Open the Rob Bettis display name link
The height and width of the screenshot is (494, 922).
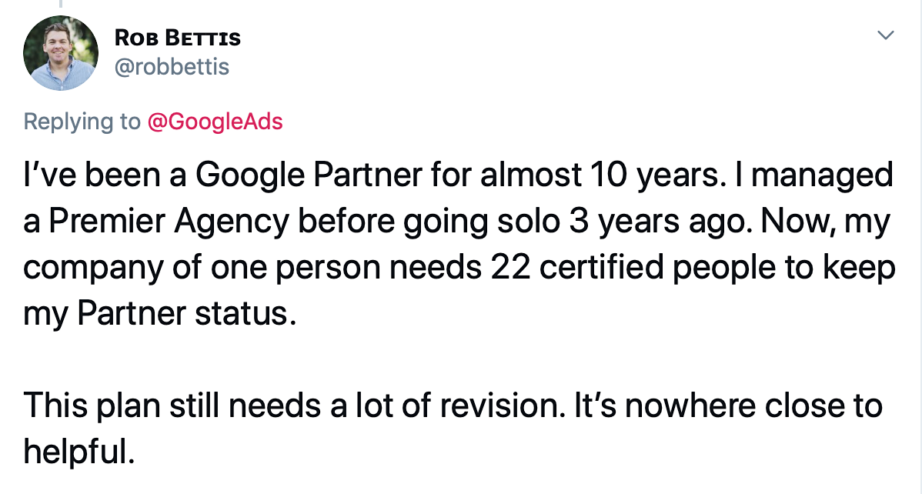(178, 38)
